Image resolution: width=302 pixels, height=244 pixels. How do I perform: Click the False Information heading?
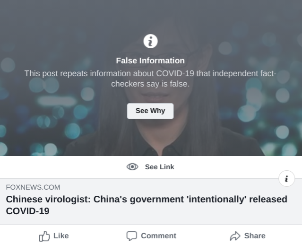click(x=150, y=61)
